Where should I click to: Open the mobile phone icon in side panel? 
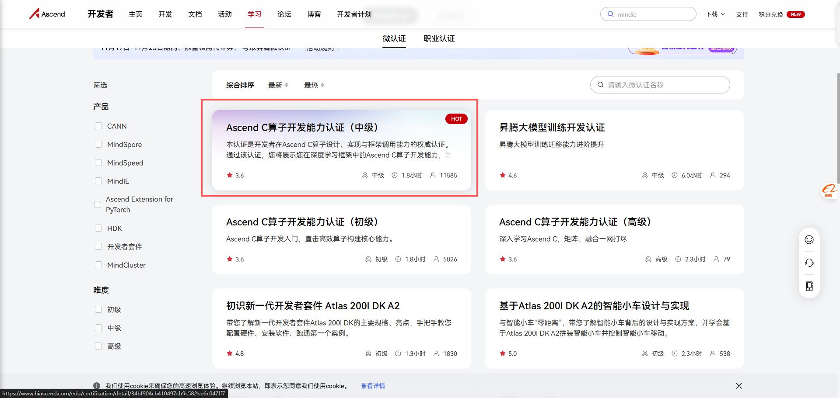[x=809, y=286]
